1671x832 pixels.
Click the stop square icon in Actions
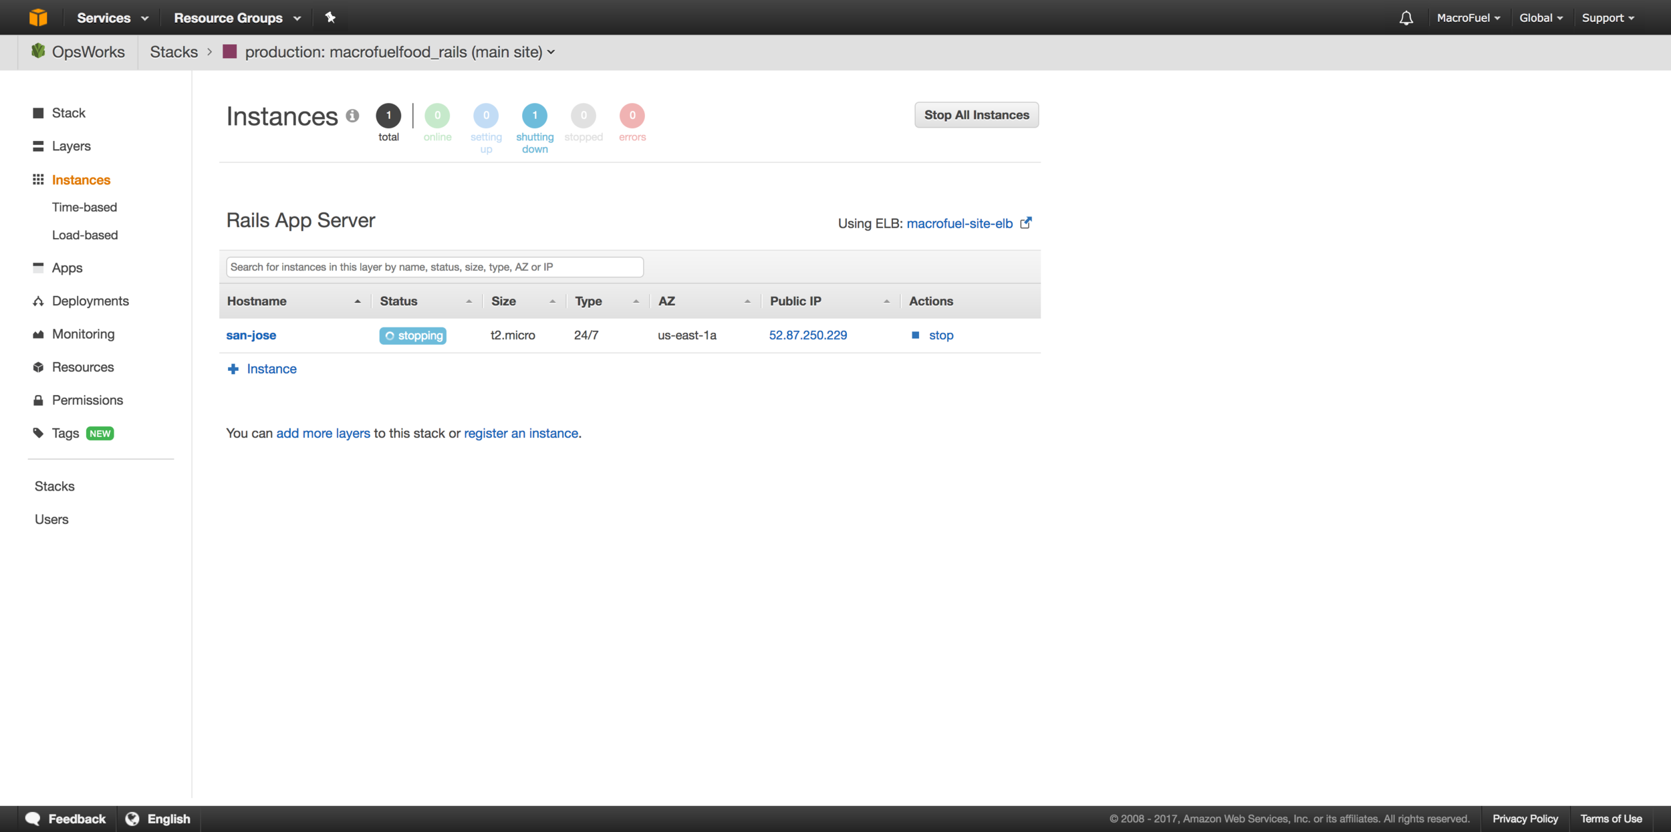[916, 335]
